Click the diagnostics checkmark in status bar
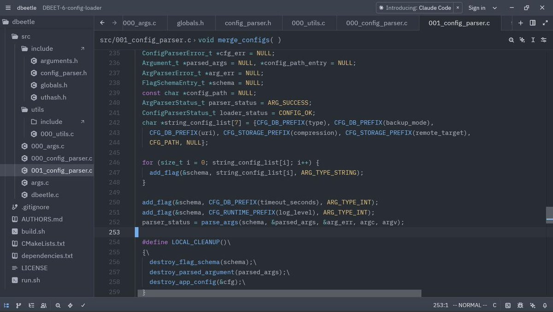The height and width of the screenshot is (312, 553). [83, 305]
